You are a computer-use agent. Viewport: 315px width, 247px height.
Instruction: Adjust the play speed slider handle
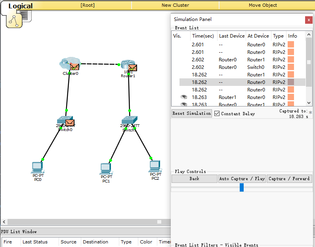pos(242,187)
